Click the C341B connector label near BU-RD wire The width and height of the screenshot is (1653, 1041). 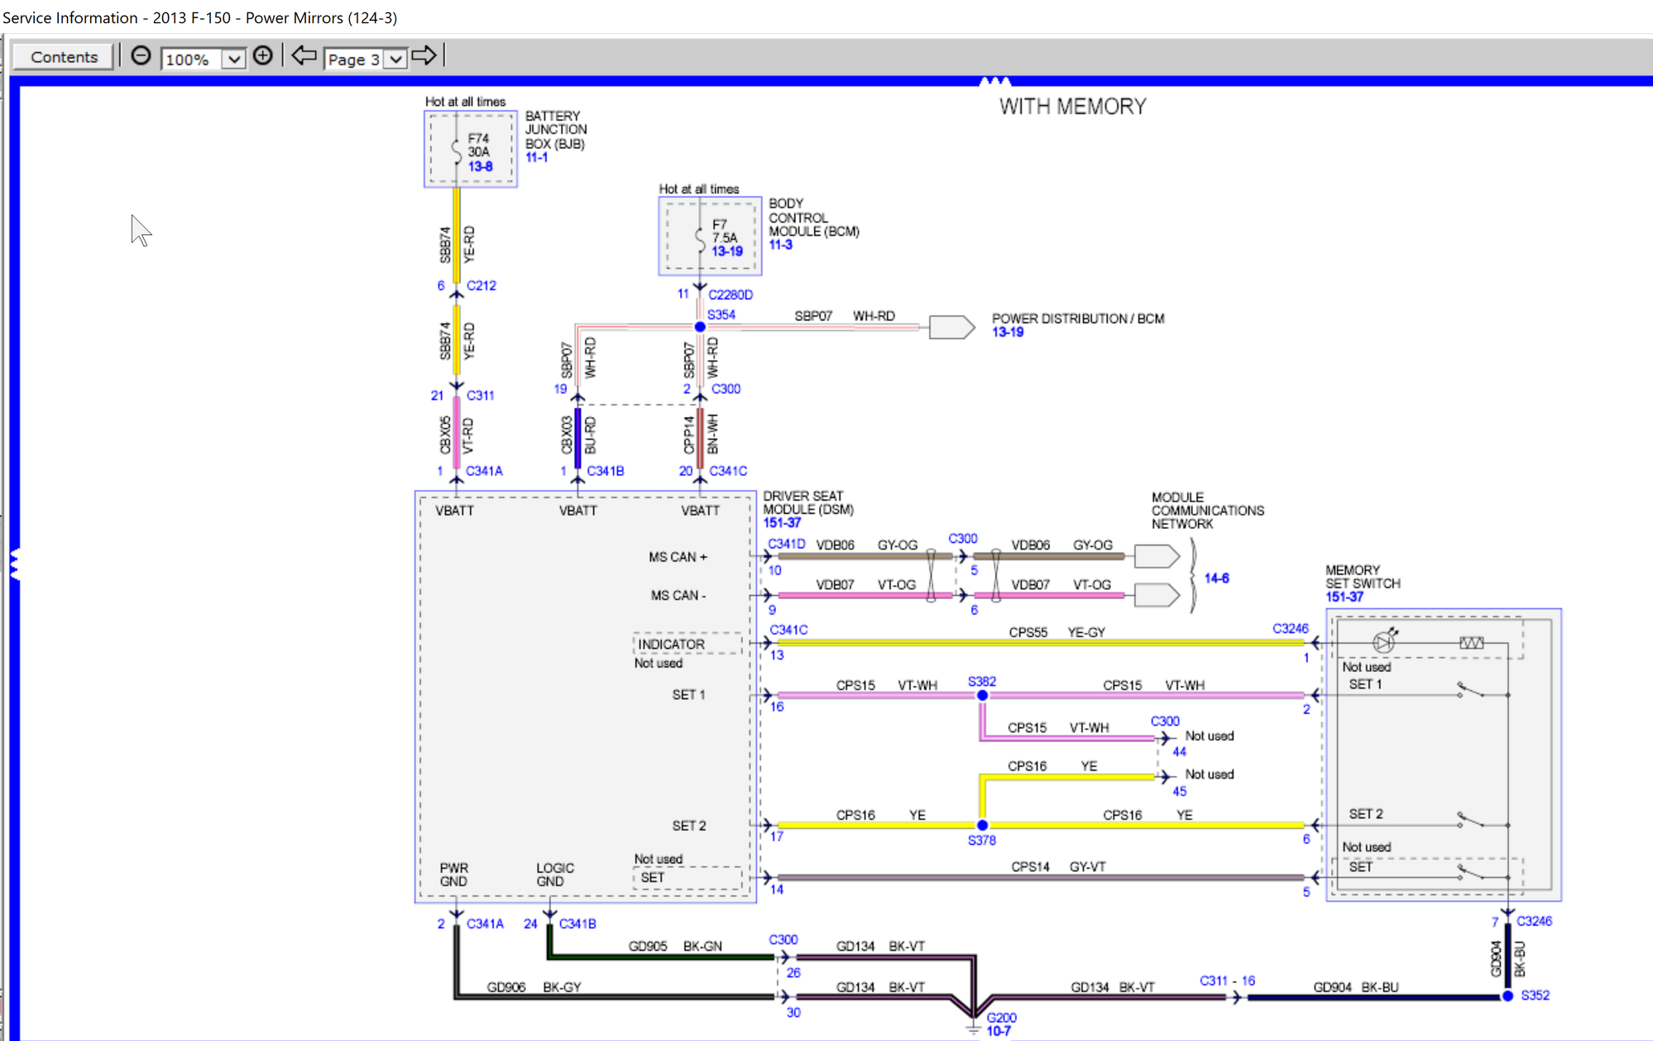(606, 471)
